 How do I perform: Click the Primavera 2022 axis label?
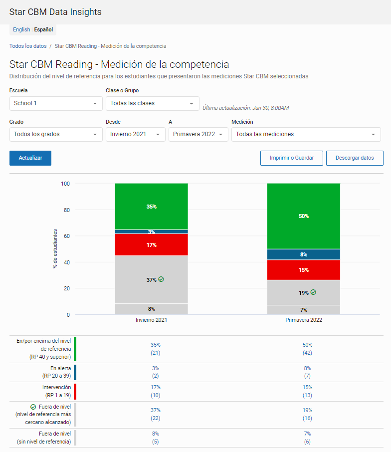(x=304, y=320)
